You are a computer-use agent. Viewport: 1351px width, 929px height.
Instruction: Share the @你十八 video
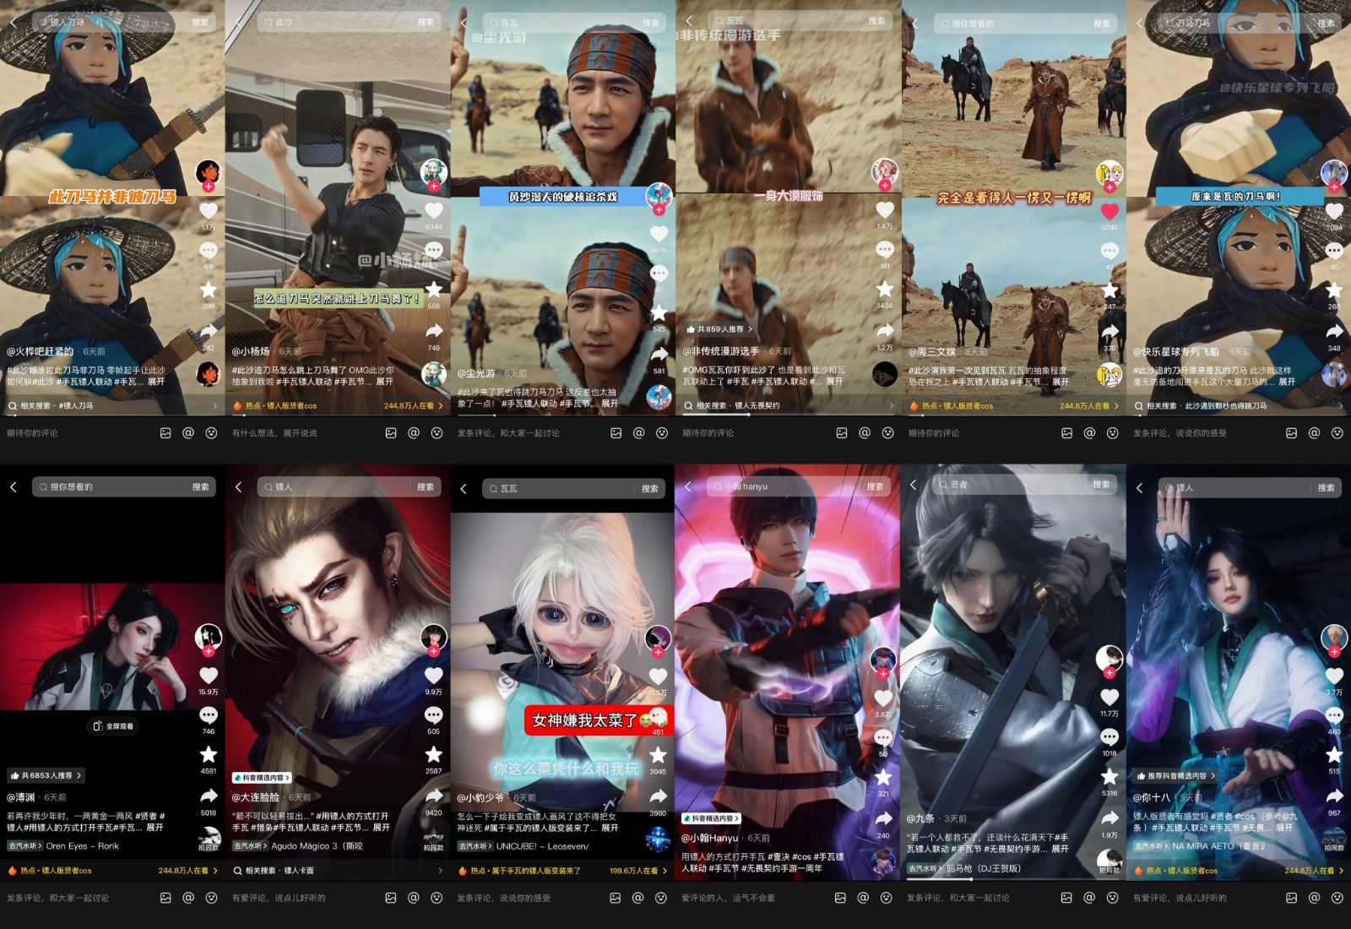[1334, 796]
